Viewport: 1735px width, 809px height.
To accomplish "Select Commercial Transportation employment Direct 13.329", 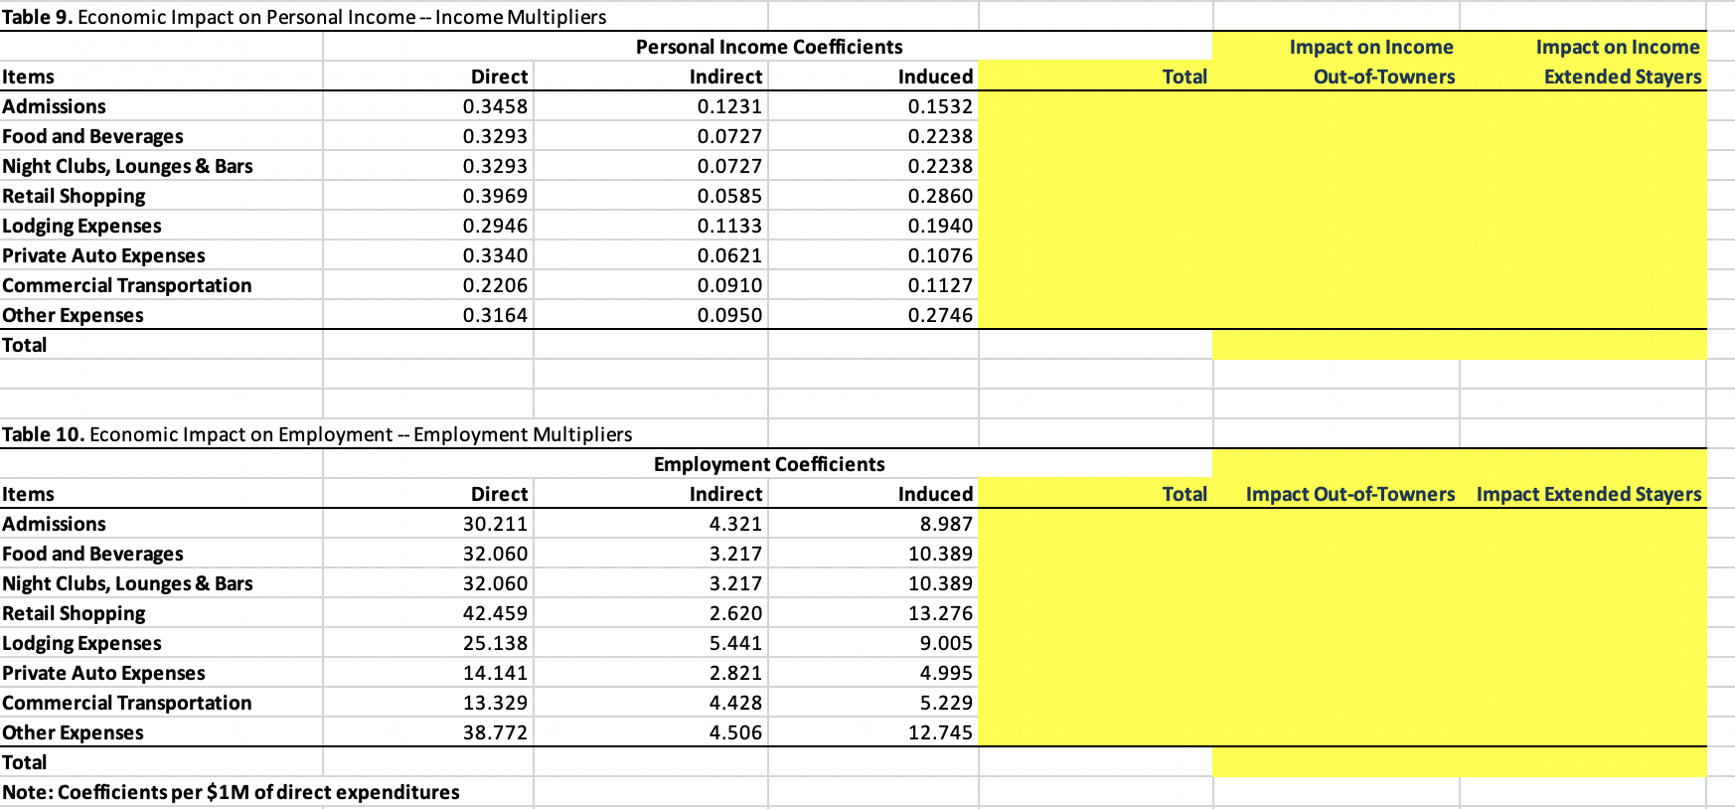I will (x=495, y=703).
